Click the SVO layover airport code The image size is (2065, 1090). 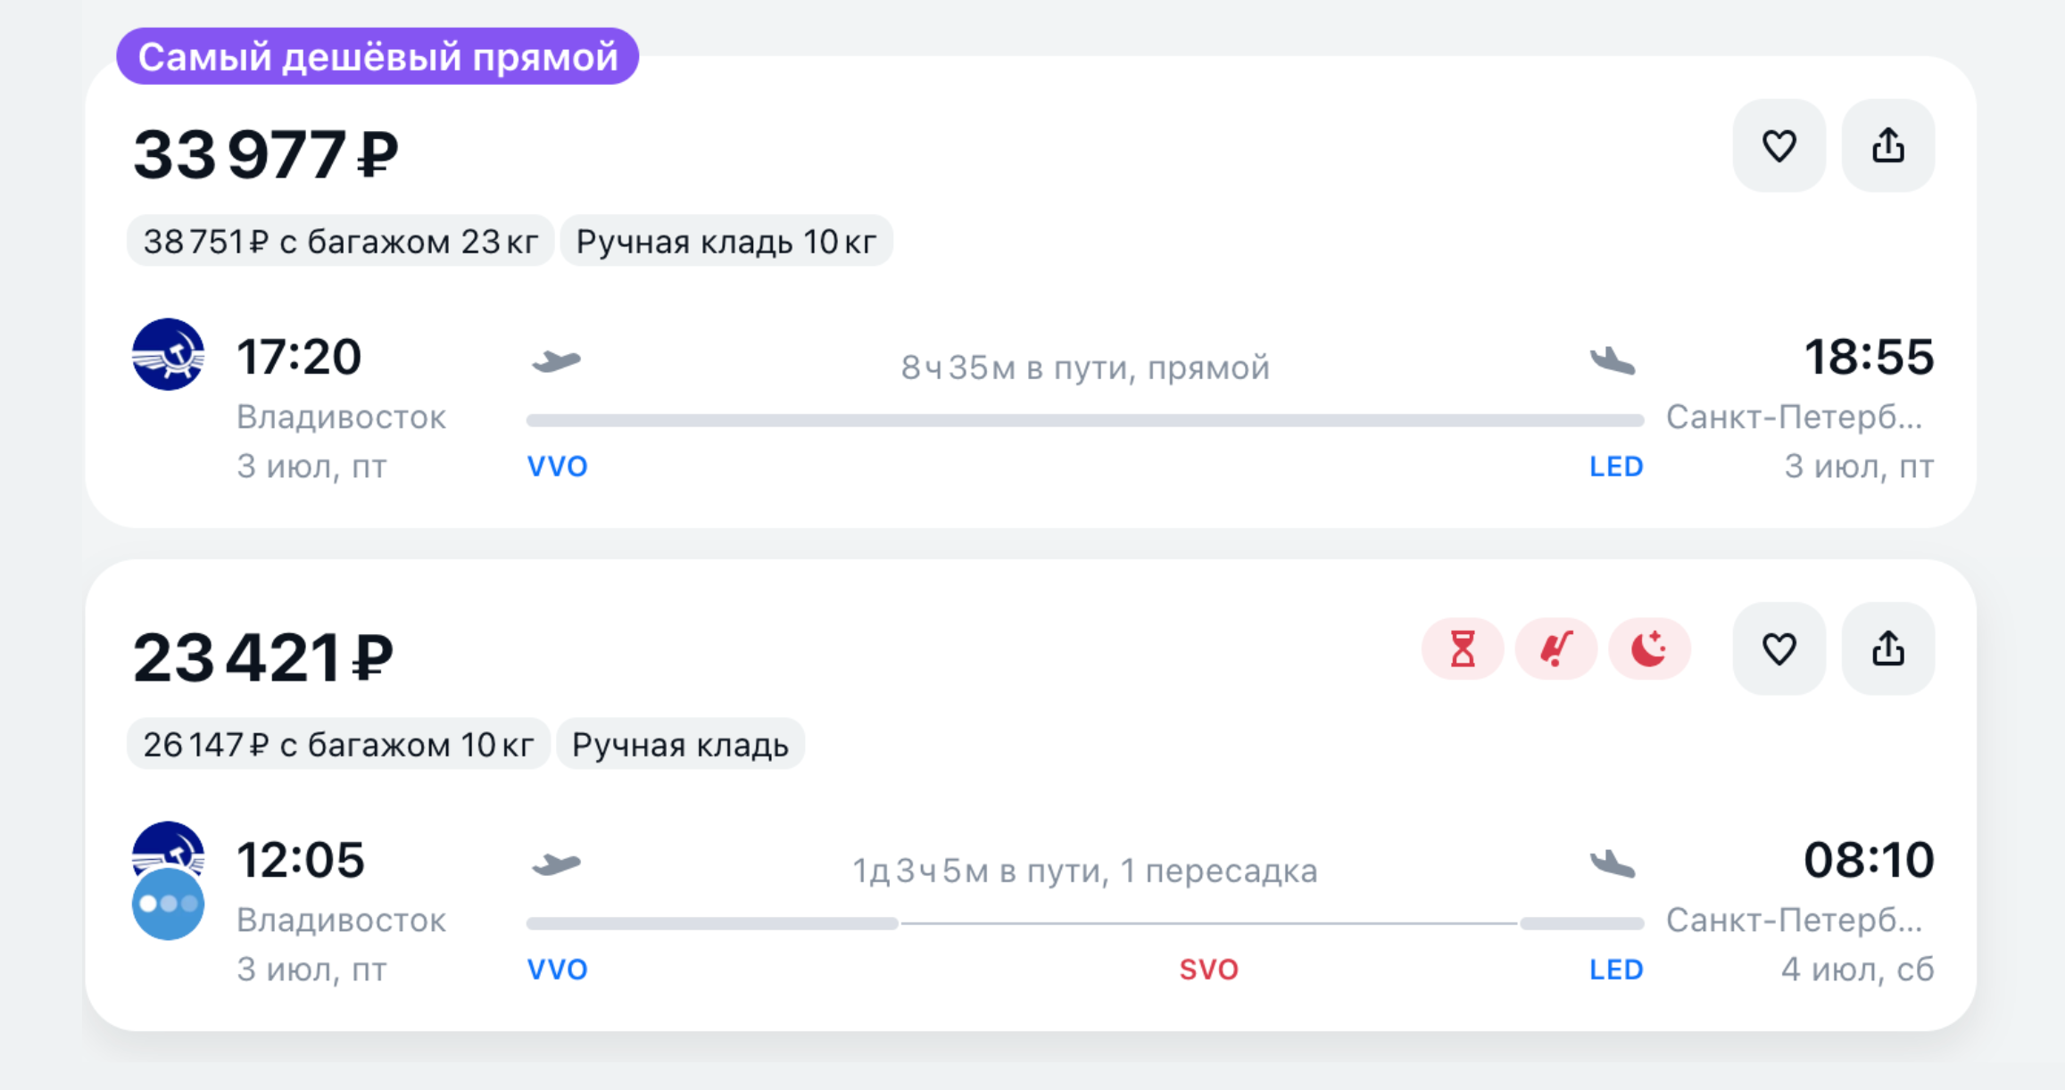pos(1208,970)
